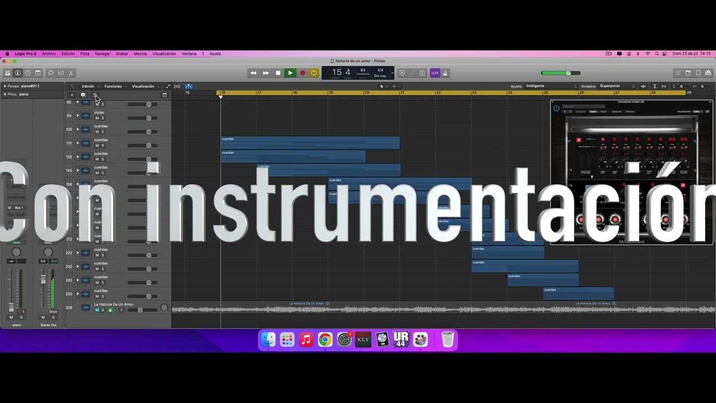
Task: Click the add track plus button
Action: [x=72, y=95]
